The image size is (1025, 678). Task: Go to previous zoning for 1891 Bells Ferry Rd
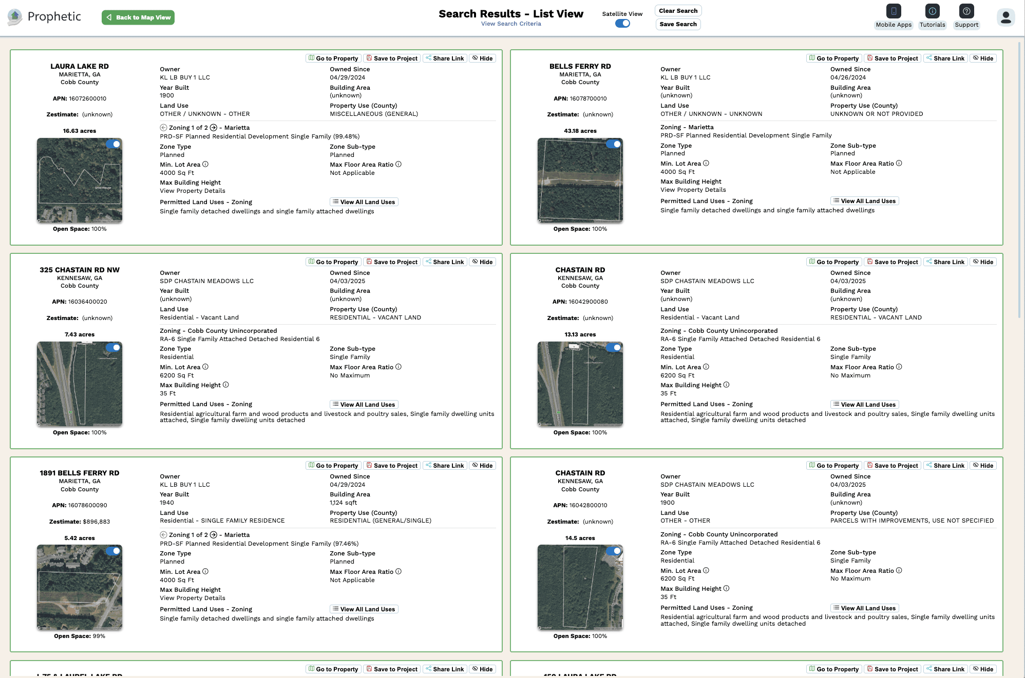[163, 535]
